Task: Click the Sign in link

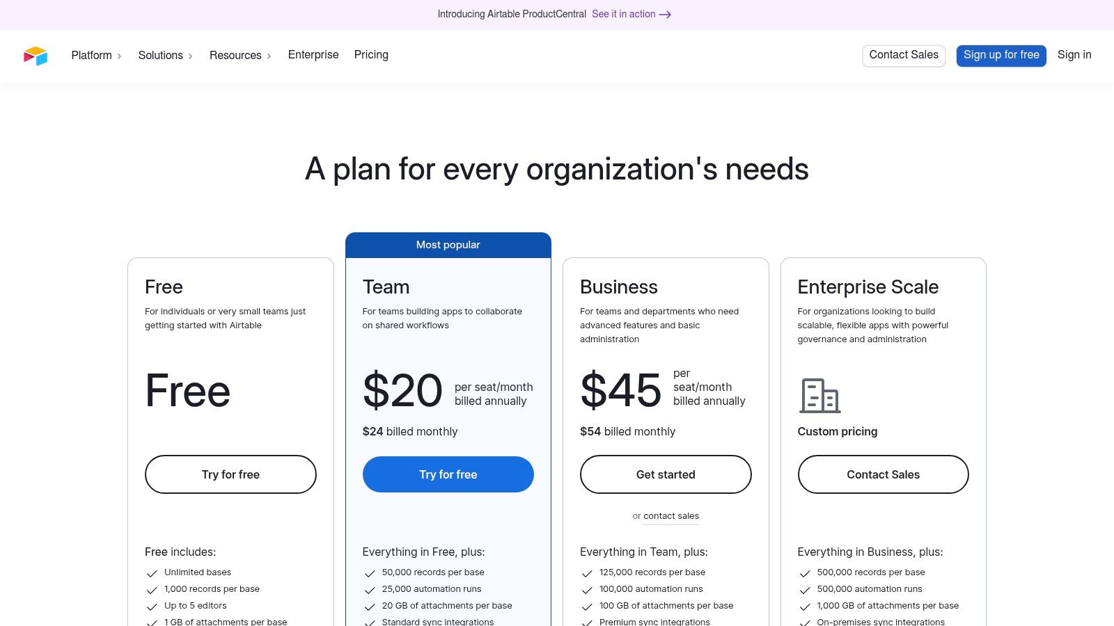Action: coord(1074,55)
